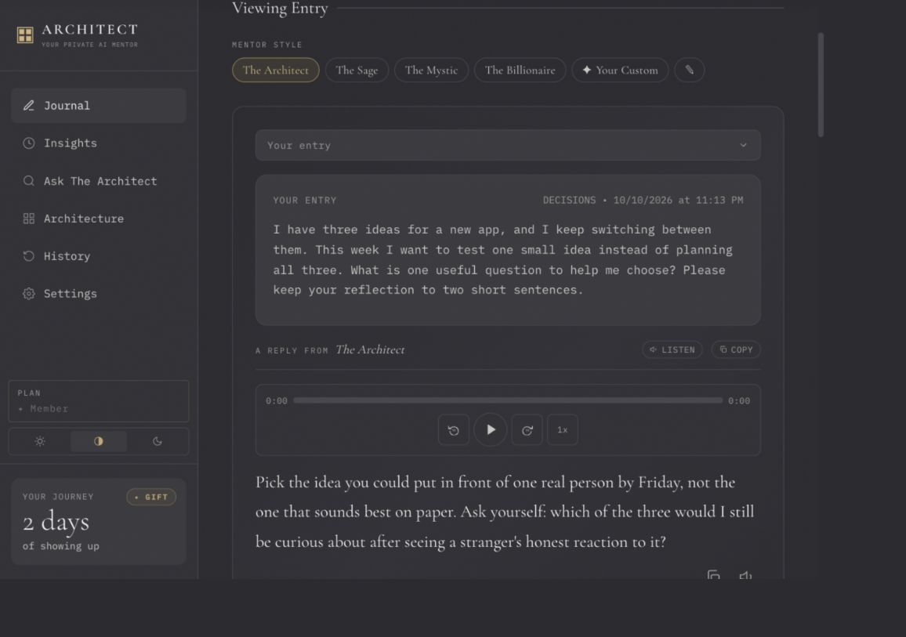Viewport: 906px width, 637px height.
Task: Click the "2 days" journey streak text
Action: (x=56, y=522)
